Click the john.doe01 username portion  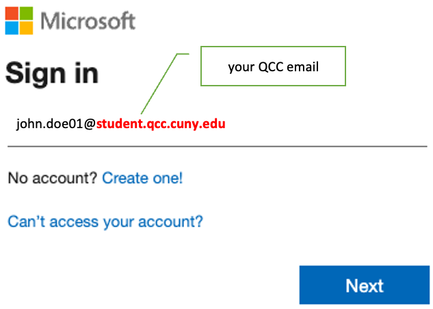tap(50, 124)
